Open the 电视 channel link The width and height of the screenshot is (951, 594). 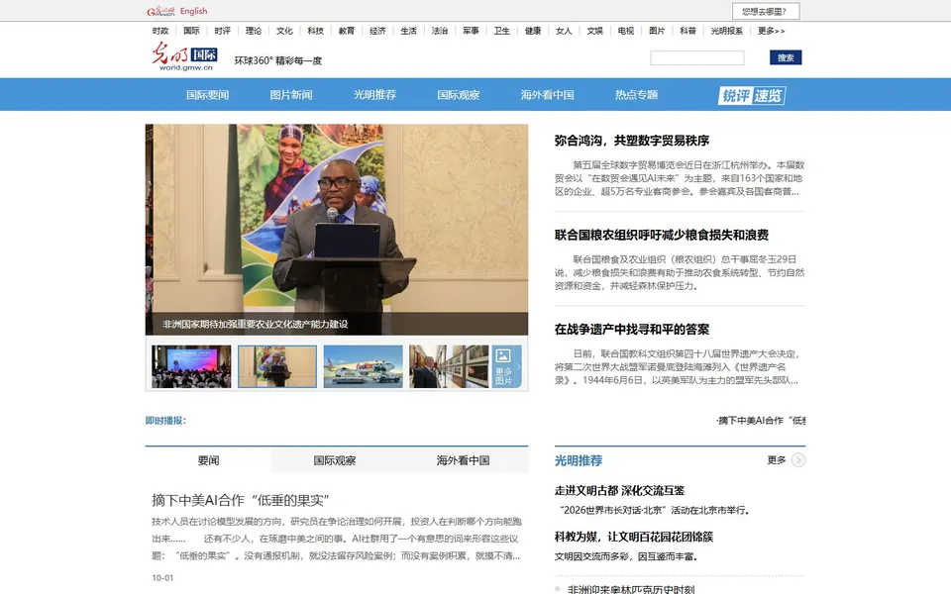(626, 31)
